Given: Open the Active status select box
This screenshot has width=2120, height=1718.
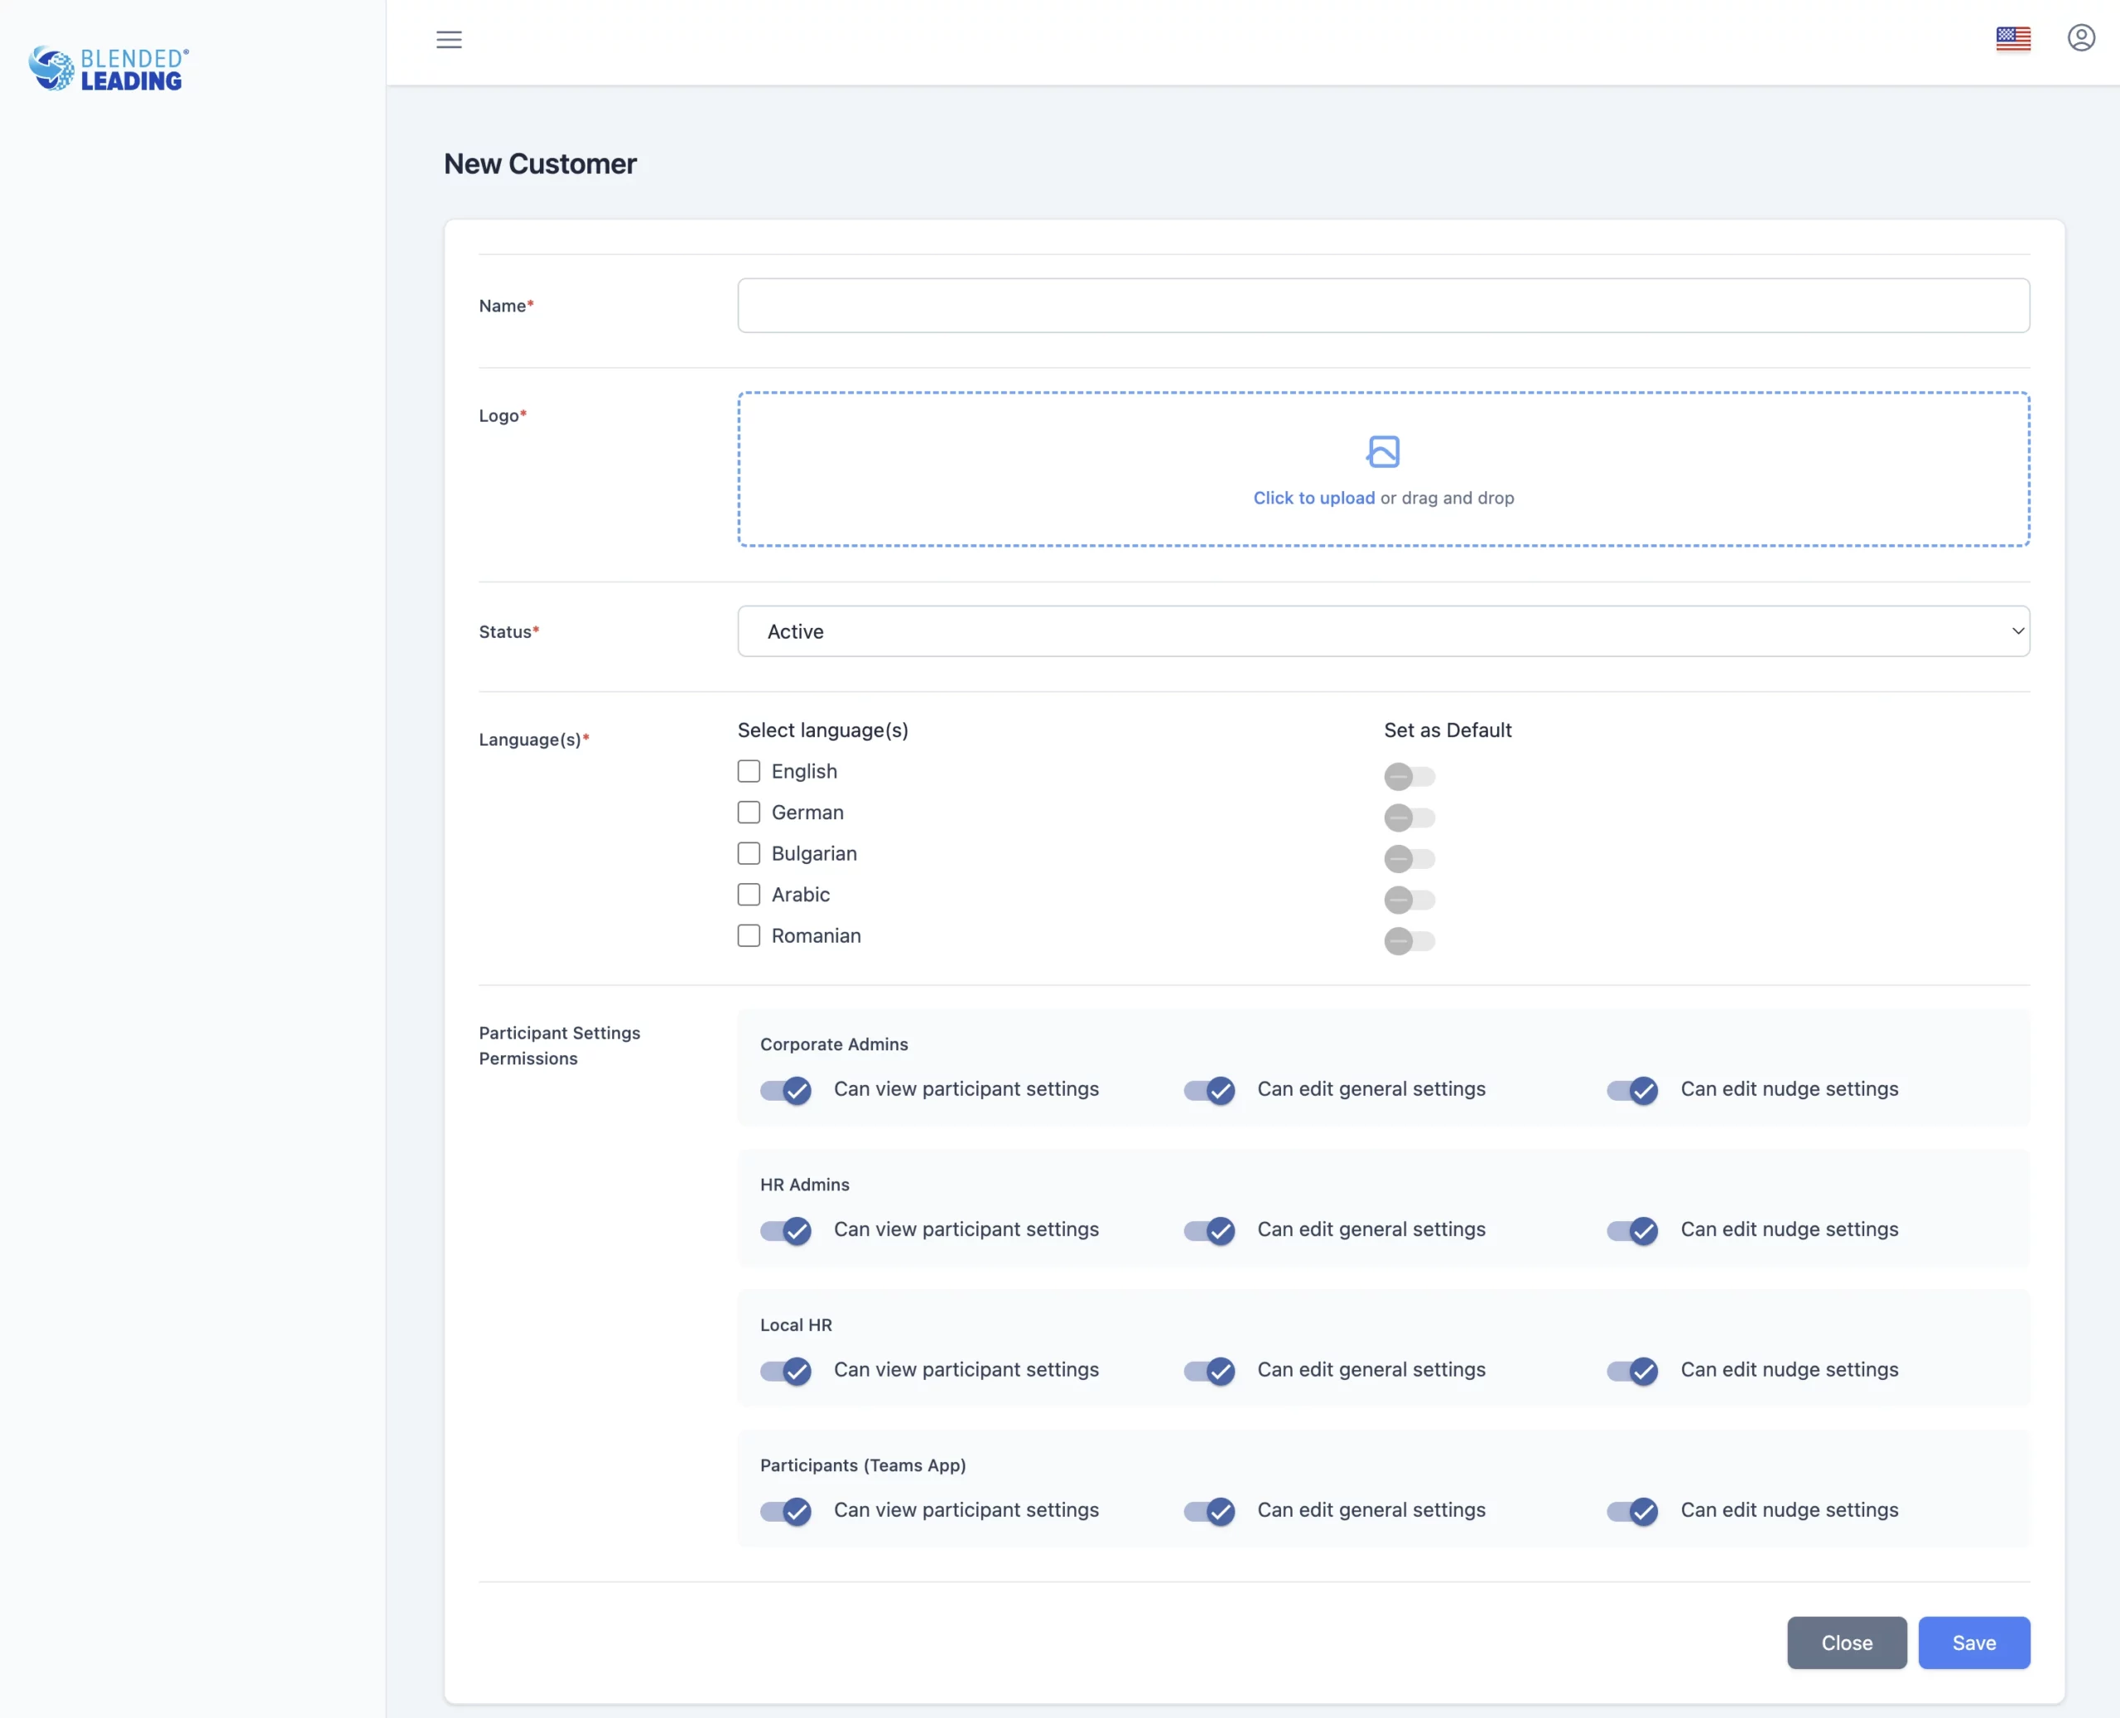Looking at the screenshot, I should (1382, 631).
